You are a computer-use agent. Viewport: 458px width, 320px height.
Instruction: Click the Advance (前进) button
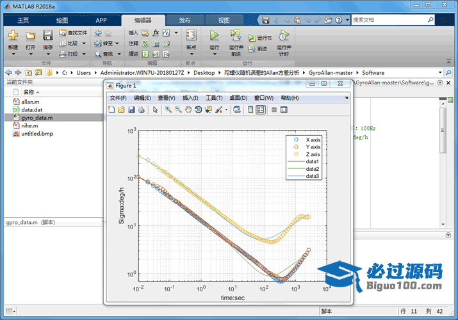[258, 49]
